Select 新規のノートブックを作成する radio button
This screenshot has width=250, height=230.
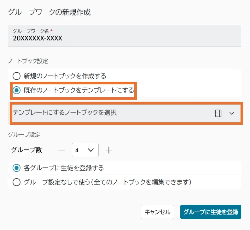[17, 76]
